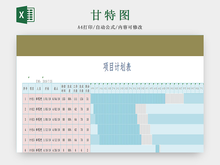Select end date cell 4/26/19
The width and height of the screenshot is (220, 165).
click(x=56, y=149)
